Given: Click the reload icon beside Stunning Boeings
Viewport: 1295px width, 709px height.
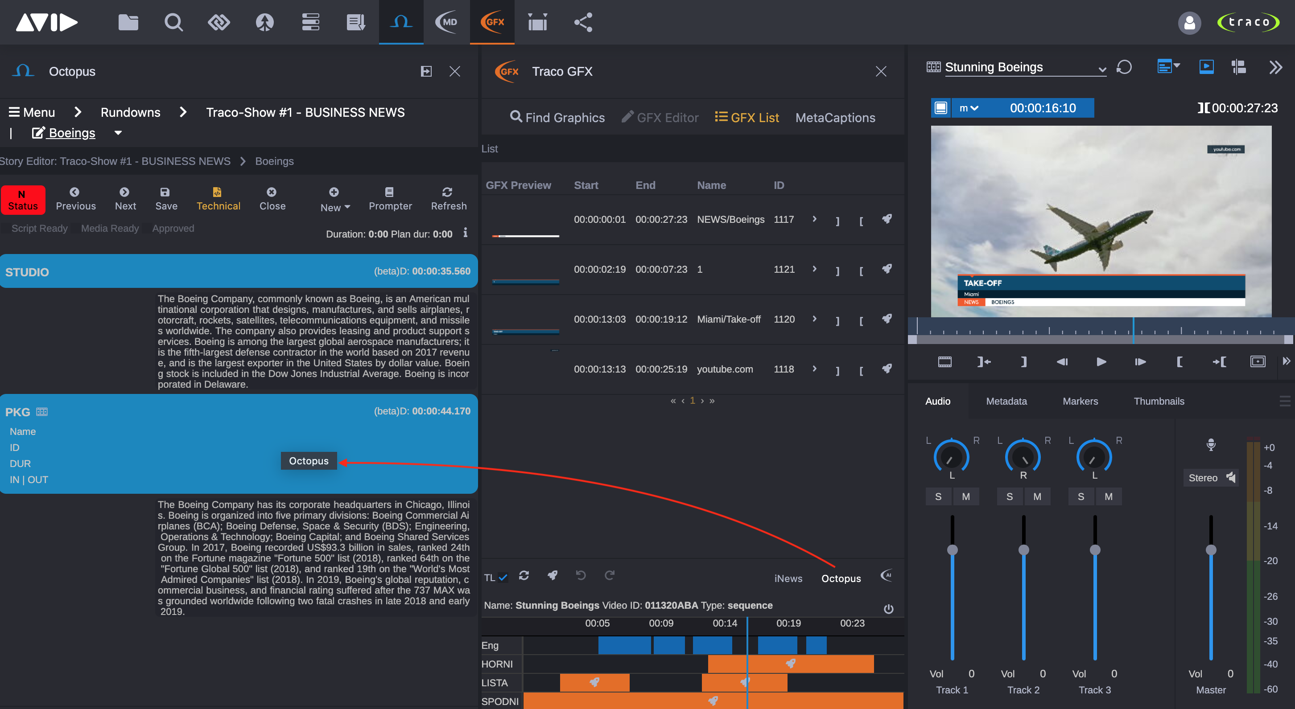Looking at the screenshot, I should (1124, 67).
